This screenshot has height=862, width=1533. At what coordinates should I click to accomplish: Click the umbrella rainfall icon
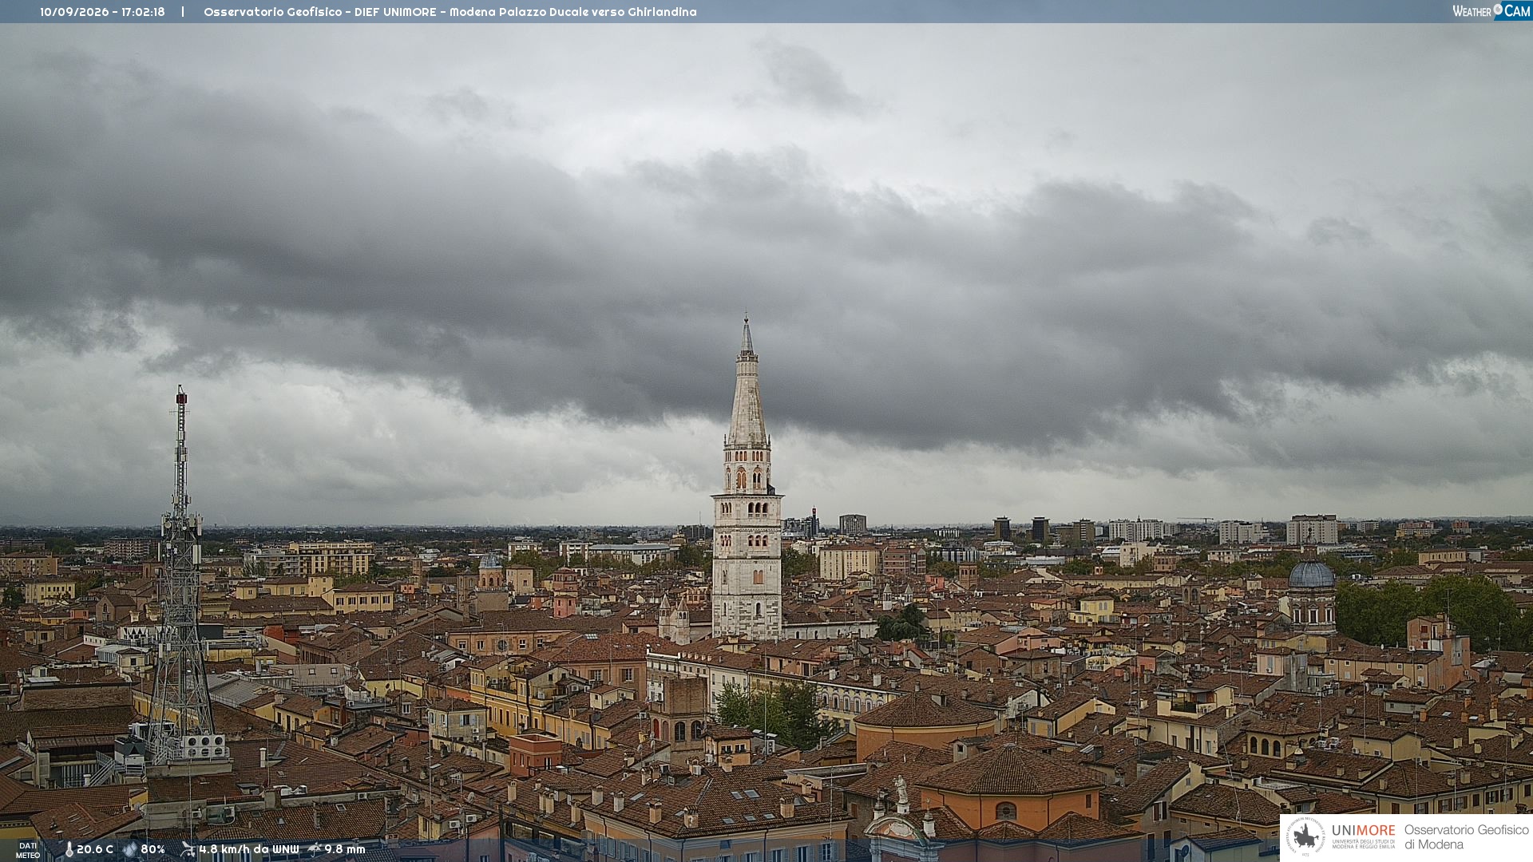point(315,849)
